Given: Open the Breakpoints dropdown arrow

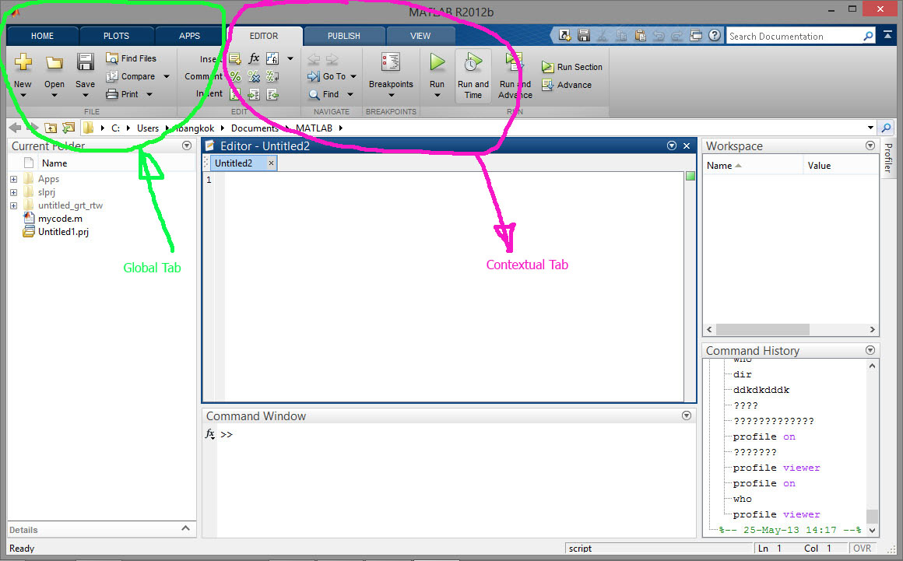Looking at the screenshot, I should tap(391, 96).
